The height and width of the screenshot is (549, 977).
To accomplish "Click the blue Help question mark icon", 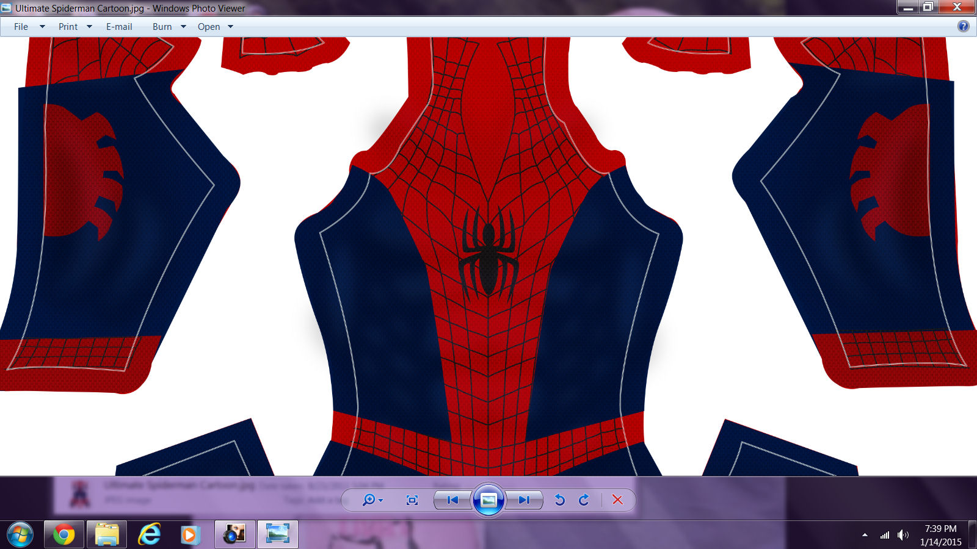I will [x=964, y=26].
